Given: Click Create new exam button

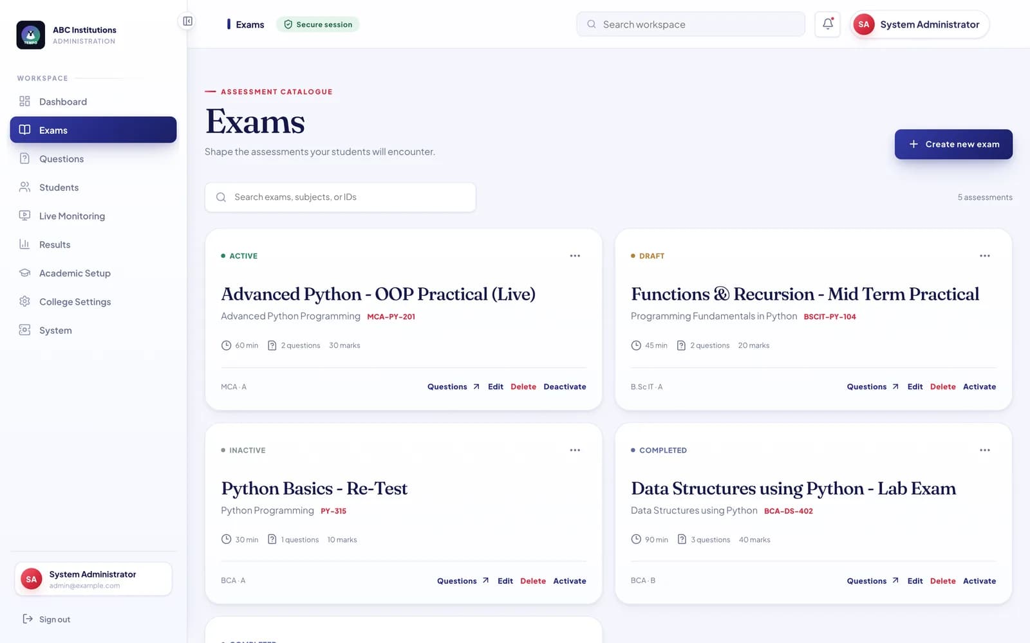Looking at the screenshot, I should (953, 144).
